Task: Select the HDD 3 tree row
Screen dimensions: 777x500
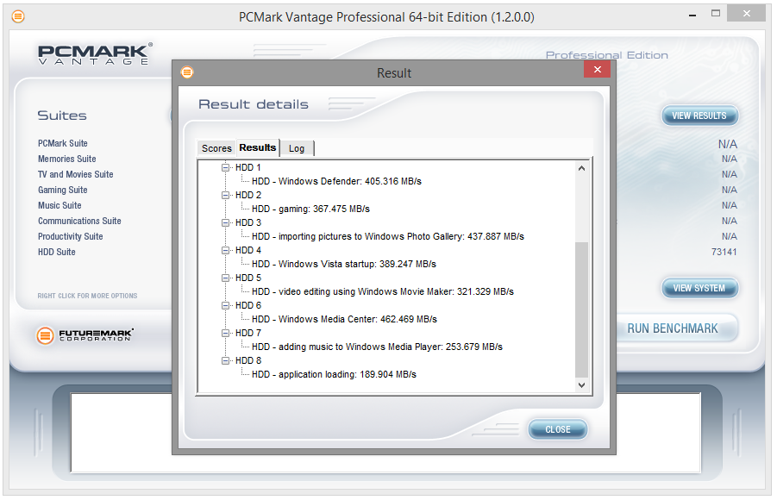Action: pos(248,223)
